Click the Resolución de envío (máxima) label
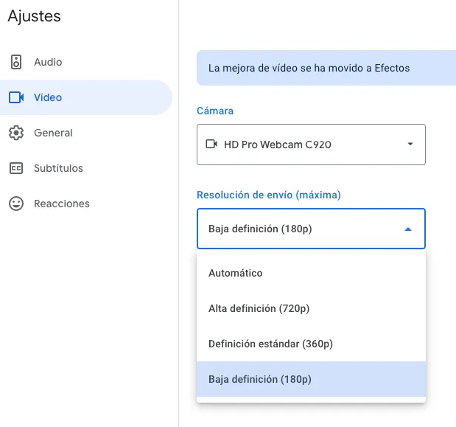The width and height of the screenshot is (456, 427). [268, 195]
